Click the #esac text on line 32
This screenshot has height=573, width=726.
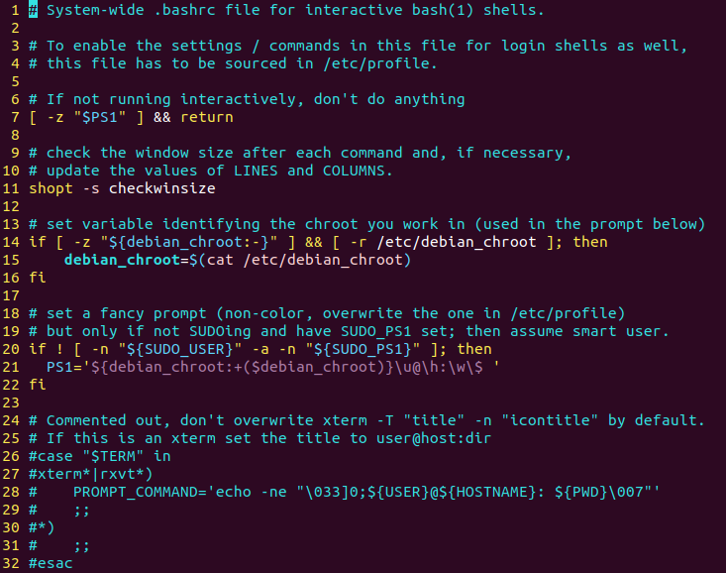tap(51, 563)
